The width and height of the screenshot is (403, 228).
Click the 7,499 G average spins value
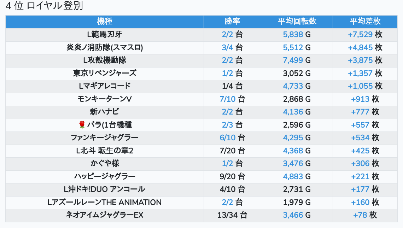click(297, 60)
